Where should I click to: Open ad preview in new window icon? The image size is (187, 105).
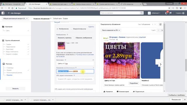[160, 24]
